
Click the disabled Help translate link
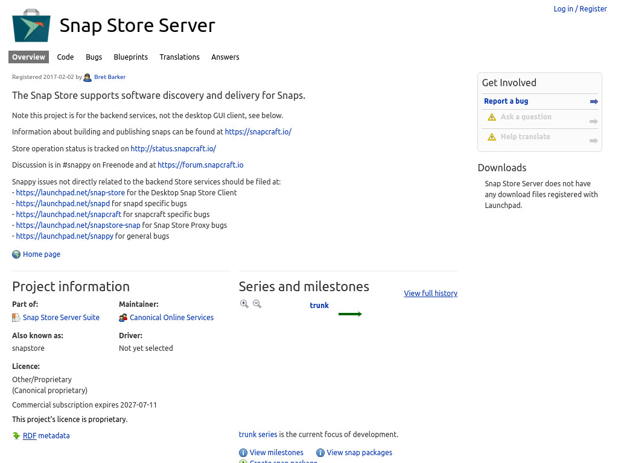point(526,137)
